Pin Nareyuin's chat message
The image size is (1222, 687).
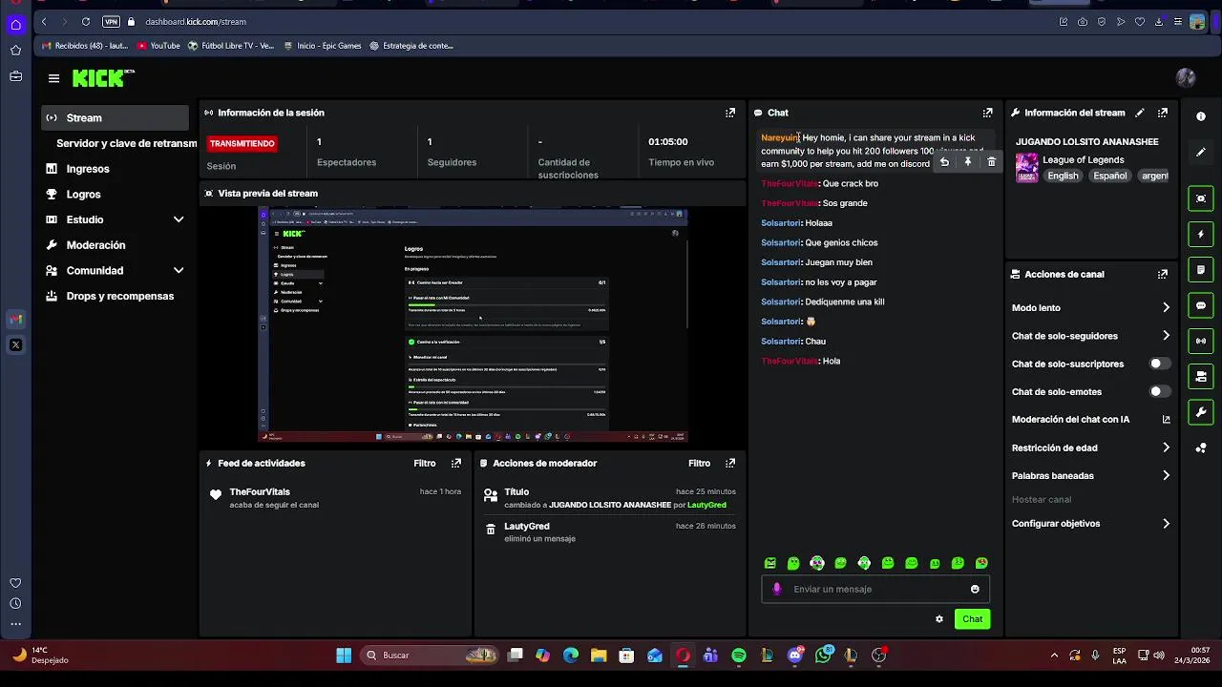968,162
